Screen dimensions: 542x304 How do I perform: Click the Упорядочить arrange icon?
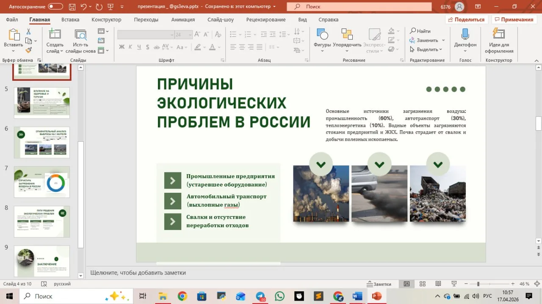click(x=347, y=35)
